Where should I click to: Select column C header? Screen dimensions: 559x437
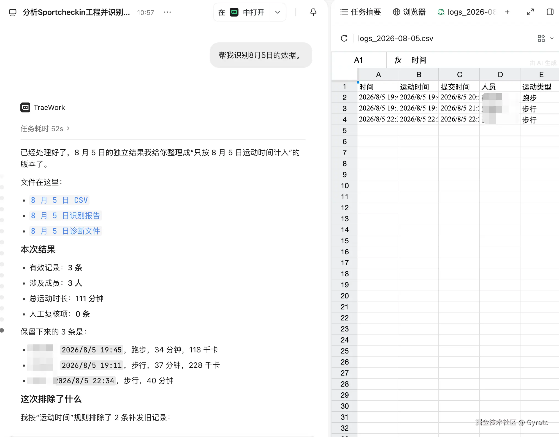[x=459, y=75]
